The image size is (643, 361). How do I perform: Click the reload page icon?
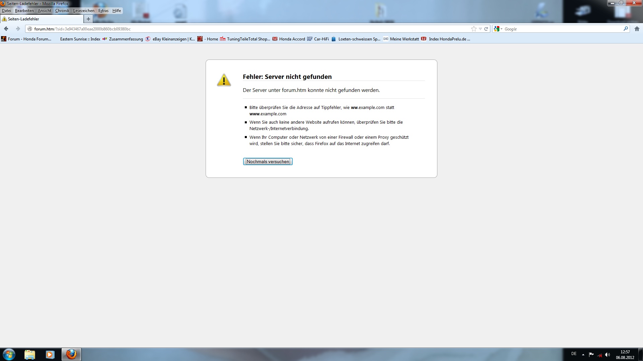click(x=486, y=29)
